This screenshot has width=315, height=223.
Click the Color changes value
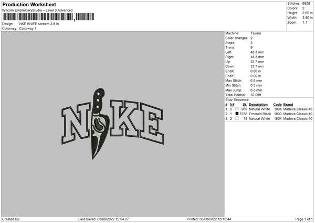click(x=251, y=38)
